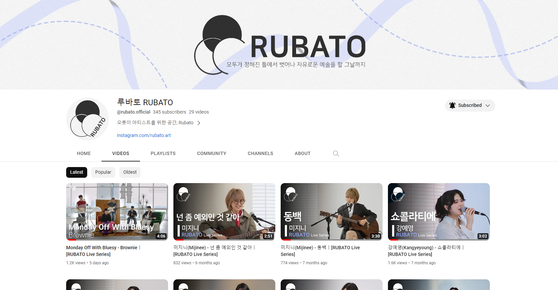Click the 루바토 RUBATO channel name

tap(145, 102)
